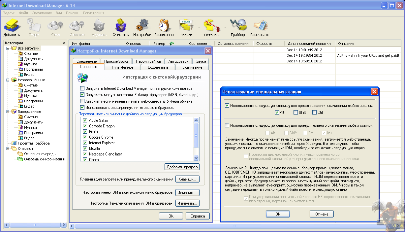Image resolution: width=405 pixels, height=232 pixels.
Task: Select the Все загрузки folder icon
Action: pos(14,48)
